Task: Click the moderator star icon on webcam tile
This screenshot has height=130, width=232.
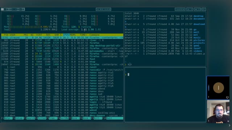Action: (228, 121)
